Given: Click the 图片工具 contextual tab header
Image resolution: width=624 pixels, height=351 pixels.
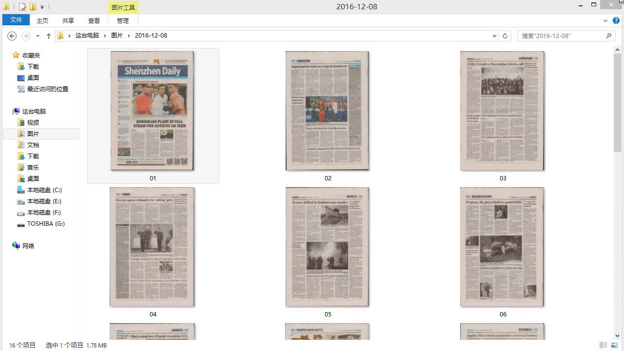Looking at the screenshot, I should pyautogui.click(x=123, y=7).
